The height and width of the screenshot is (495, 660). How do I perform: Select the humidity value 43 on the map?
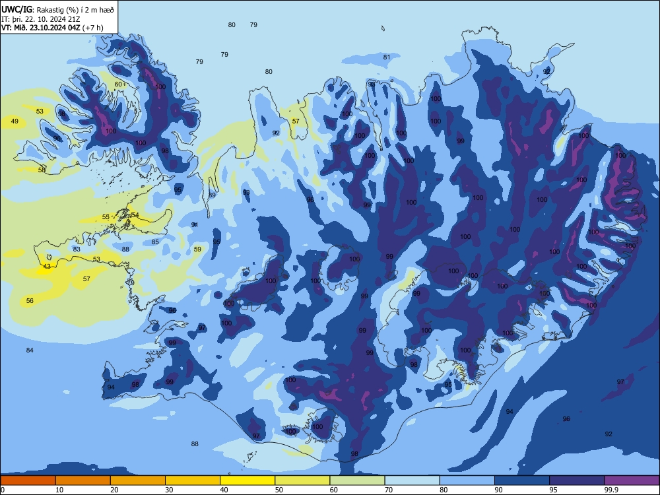[47, 267]
